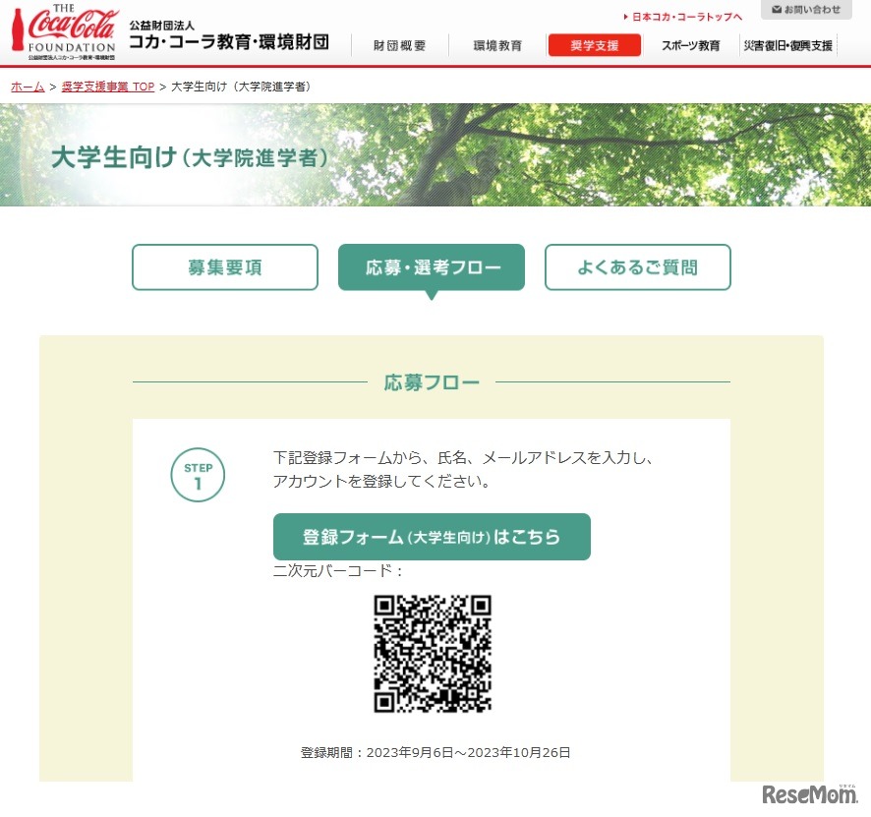Click the 大学生向け forest banner image
Screen dimensions: 871x817
click(435, 155)
